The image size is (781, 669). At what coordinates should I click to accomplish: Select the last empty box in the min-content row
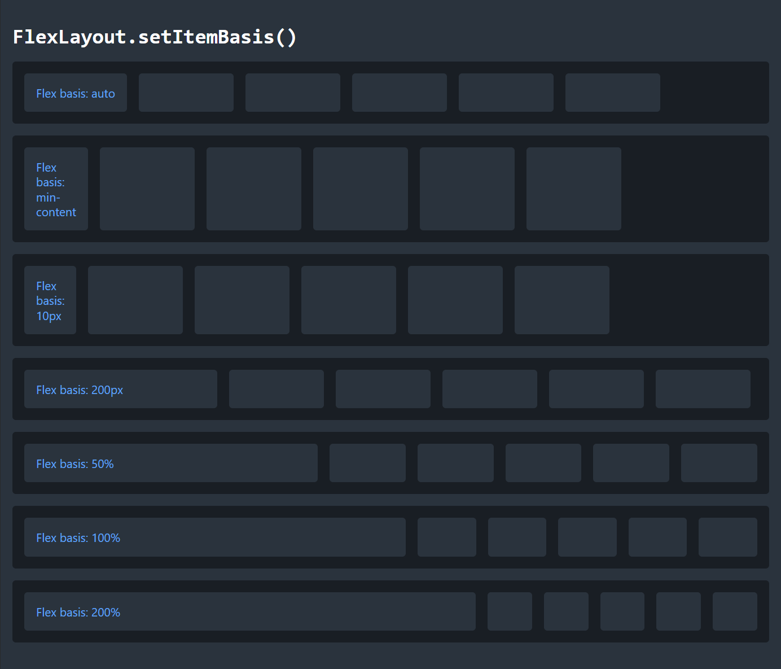point(573,189)
